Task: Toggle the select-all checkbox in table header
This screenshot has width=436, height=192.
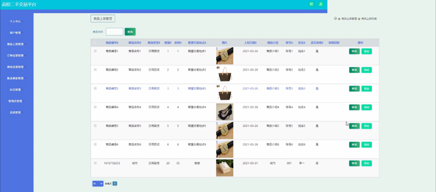Action: pos(95,43)
